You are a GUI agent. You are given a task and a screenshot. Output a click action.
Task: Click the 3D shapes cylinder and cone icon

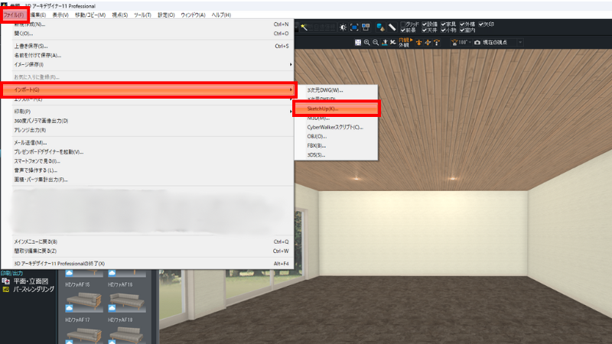(x=380, y=27)
